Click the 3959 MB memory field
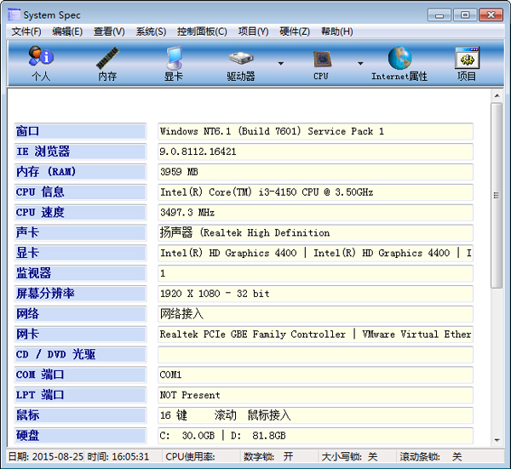511x469 pixels. click(315, 172)
